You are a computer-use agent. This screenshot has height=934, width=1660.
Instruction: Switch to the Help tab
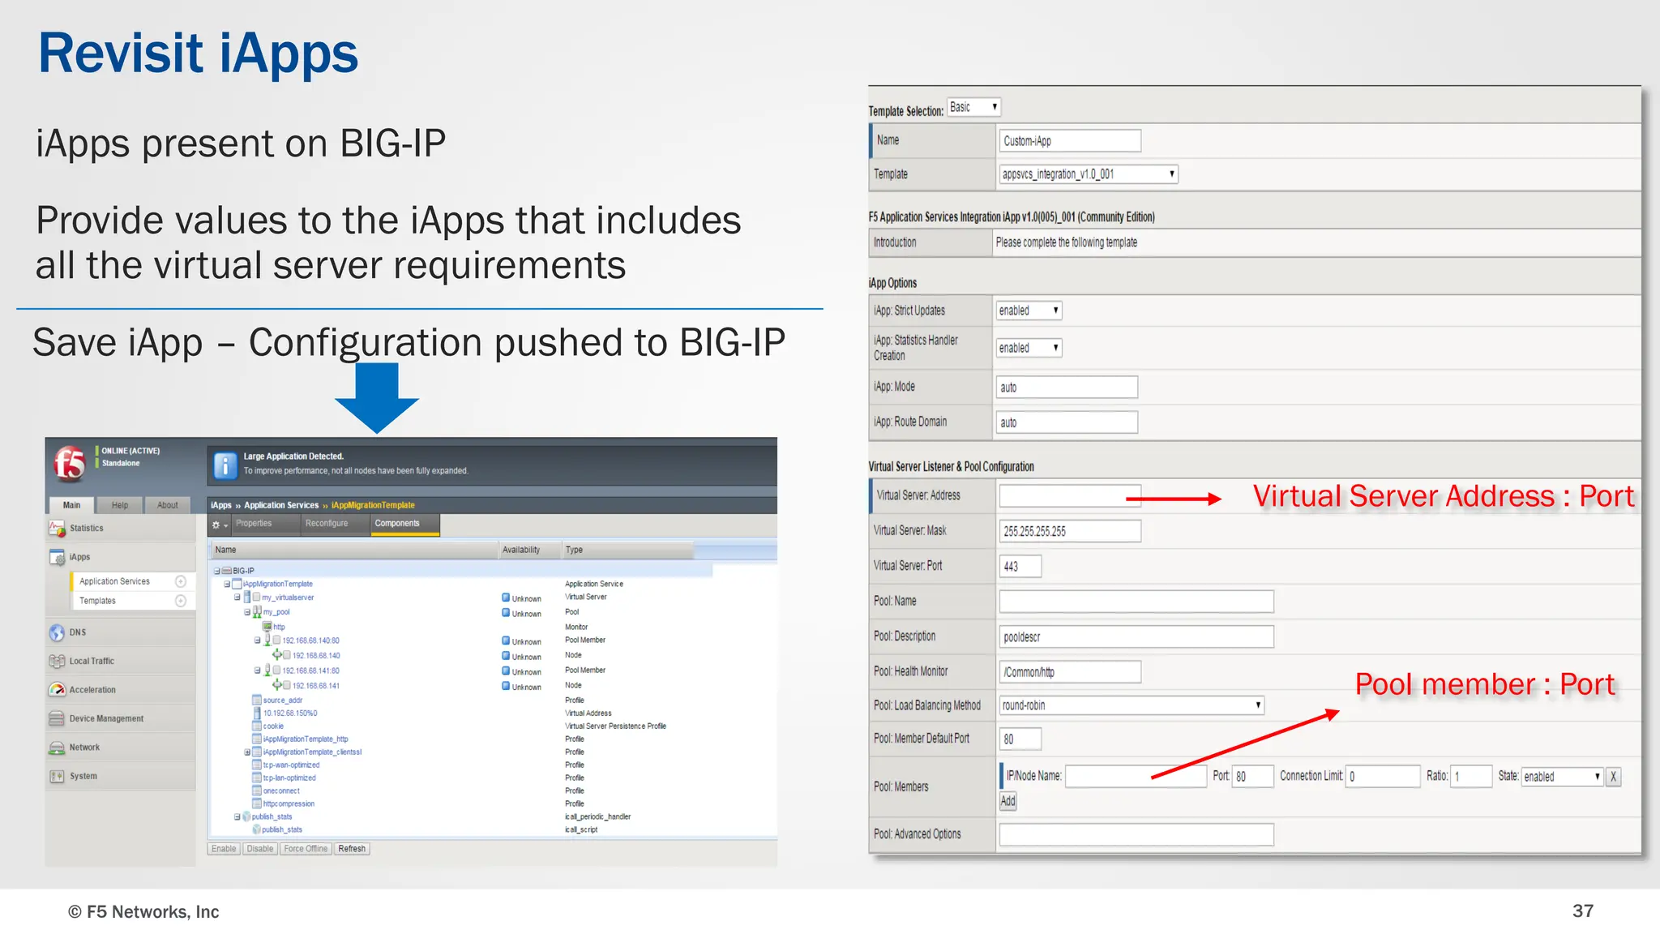120,505
